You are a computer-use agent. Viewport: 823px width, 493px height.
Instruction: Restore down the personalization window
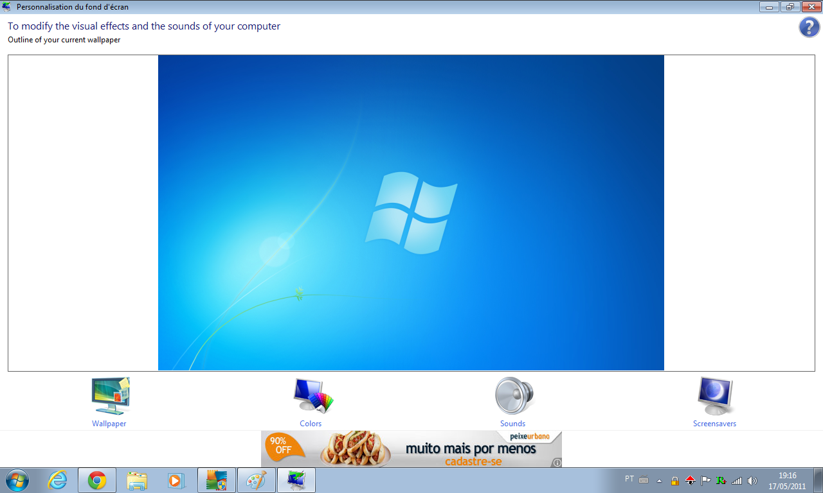pos(790,7)
